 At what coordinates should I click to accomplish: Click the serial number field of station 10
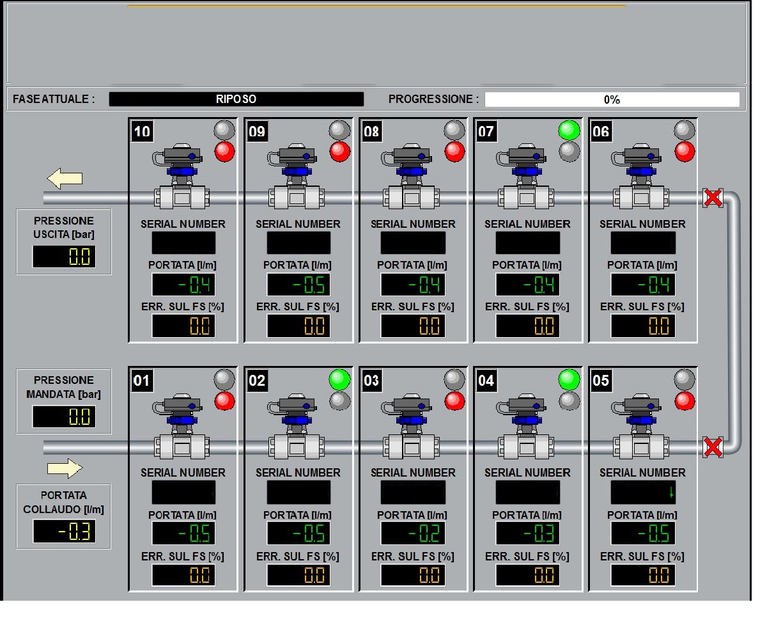point(183,243)
